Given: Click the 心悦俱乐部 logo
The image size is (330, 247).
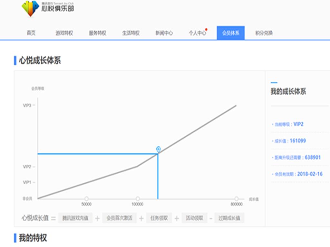Looking at the screenshot, I should coord(48,9).
